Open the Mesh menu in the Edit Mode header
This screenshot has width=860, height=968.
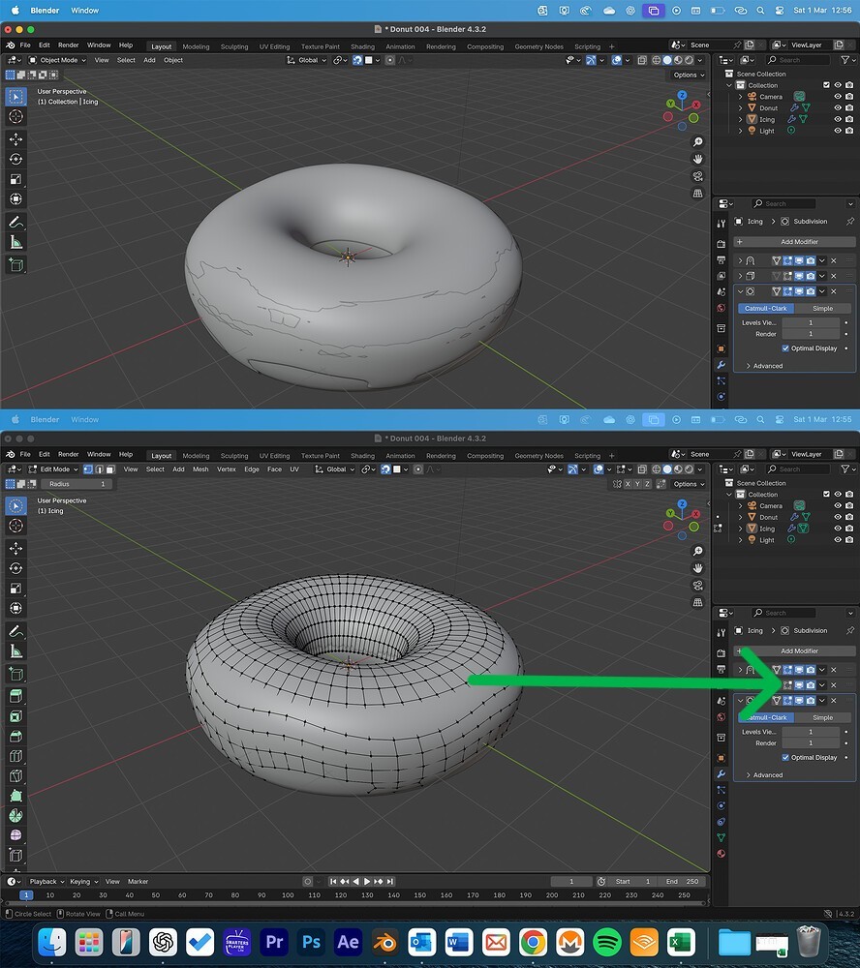point(200,469)
